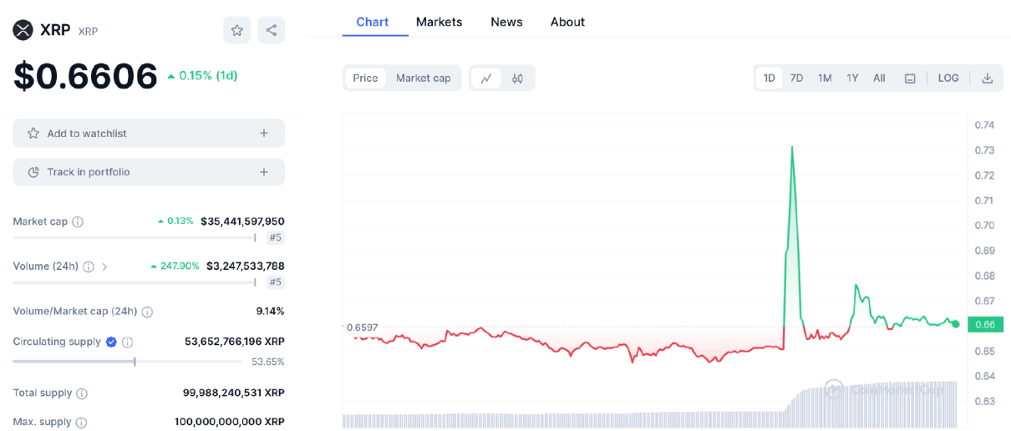1011x431 pixels.
Task: Click the 99,988,240,531 XRP total supply
Action: click(234, 393)
